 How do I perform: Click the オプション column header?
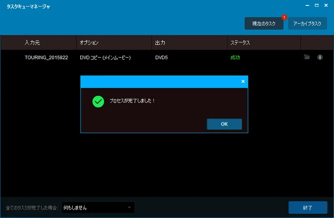tap(89, 43)
